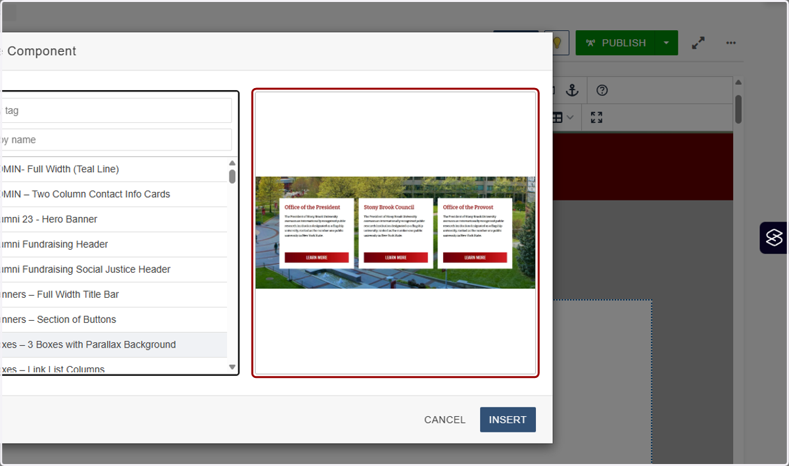Click the filter by name input field
Screen dimensions: 789x466
pos(116,139)
